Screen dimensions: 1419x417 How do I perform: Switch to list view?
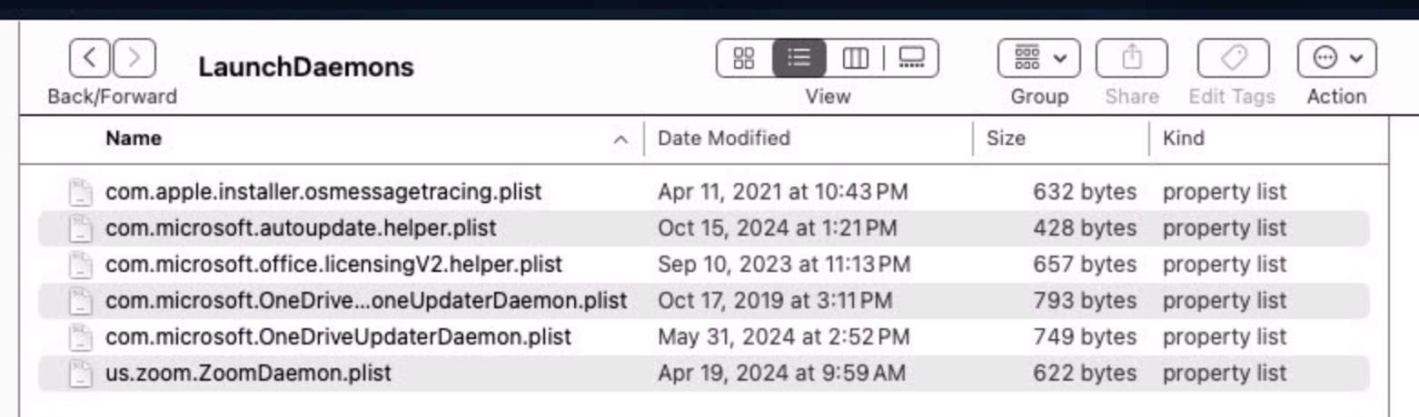coord(799,60)
